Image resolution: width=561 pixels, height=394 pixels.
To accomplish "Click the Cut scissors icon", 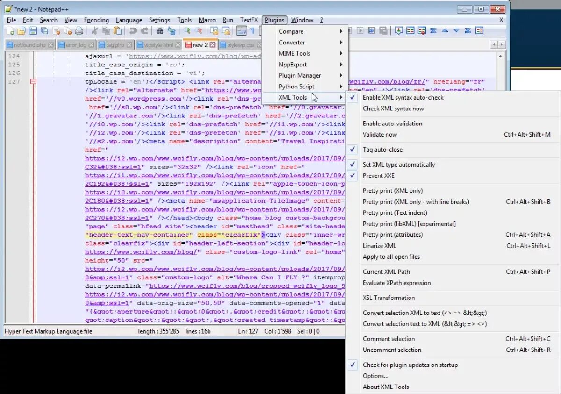I will (x=94, y=31).
